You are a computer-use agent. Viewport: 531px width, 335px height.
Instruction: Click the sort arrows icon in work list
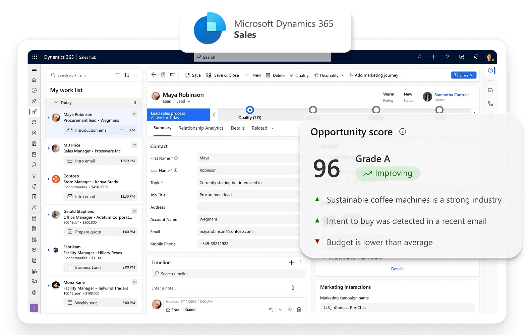click(x=127, y=75)
